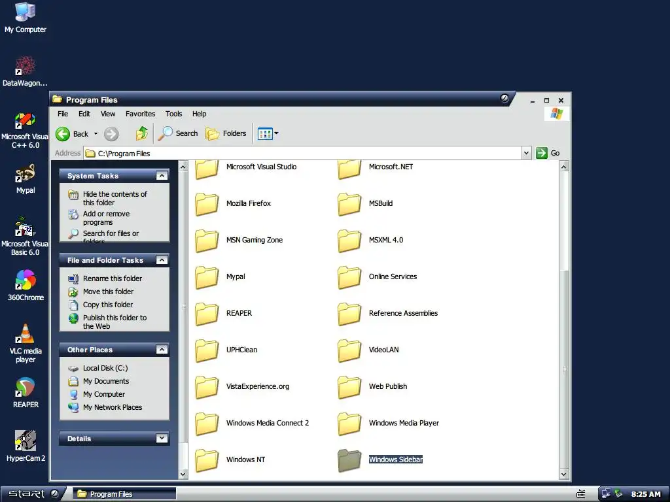Open Search in the toolbar
This screenshot has width=670, height=502.
coord(178,133)
